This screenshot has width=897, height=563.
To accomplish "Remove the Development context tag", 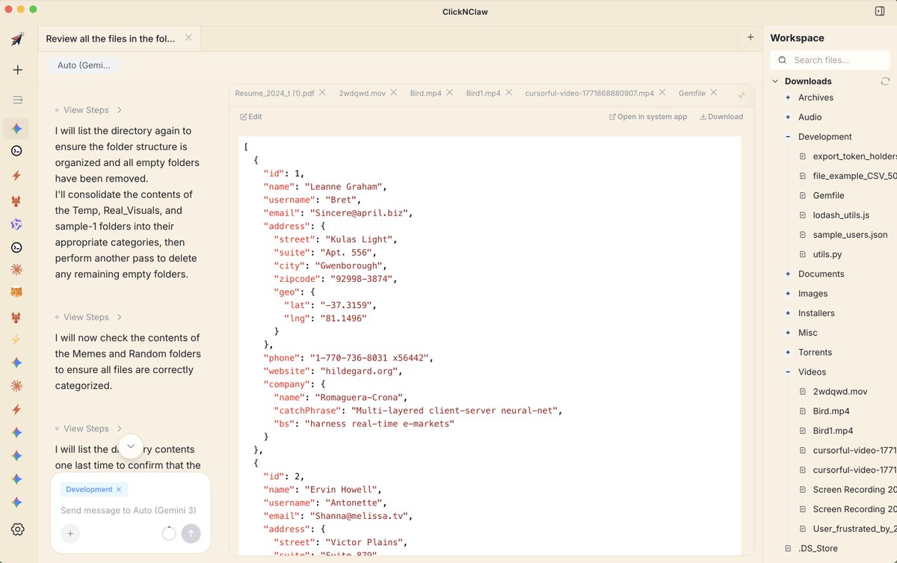I will (x=119, y=490).
